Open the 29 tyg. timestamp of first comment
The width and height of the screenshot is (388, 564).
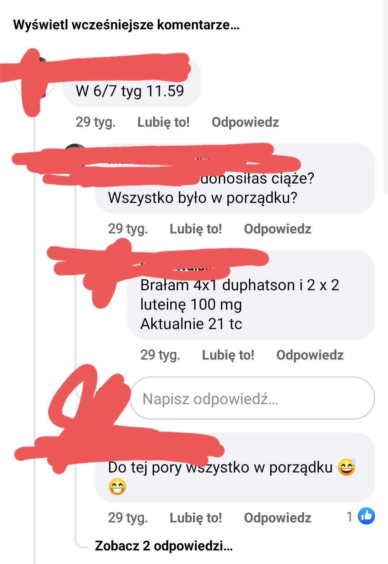95,122
